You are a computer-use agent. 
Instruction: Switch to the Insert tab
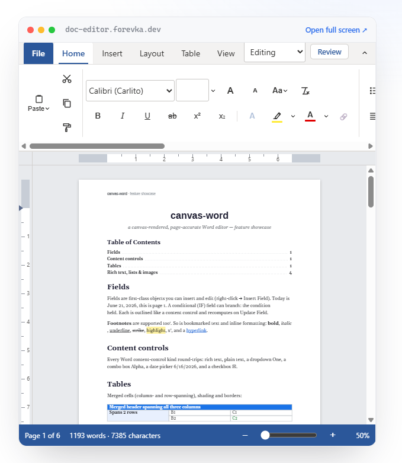coord(112,53)
